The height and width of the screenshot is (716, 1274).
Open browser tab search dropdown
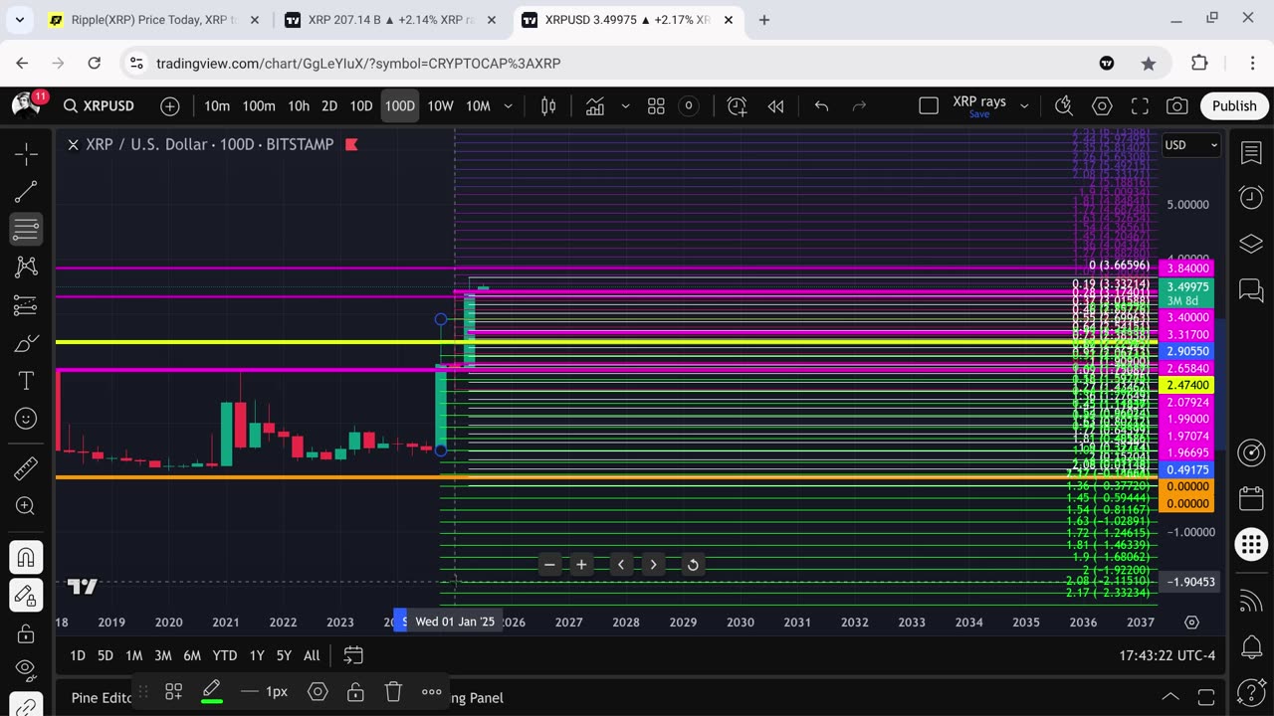pyautogui.click(x=21, y=19)
